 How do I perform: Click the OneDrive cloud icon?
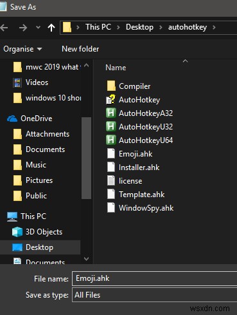(x=12, y=119)
